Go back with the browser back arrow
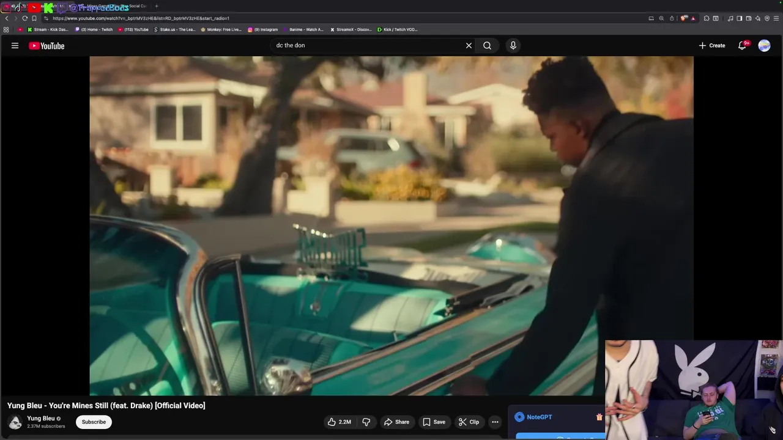Viewport: 783px width, 440px height. coord(7,18)
